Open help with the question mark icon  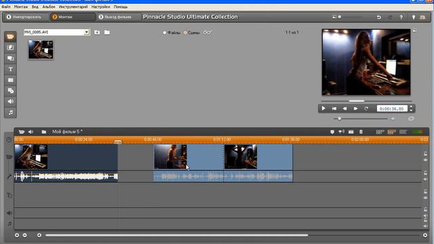(x=401, y=17)
